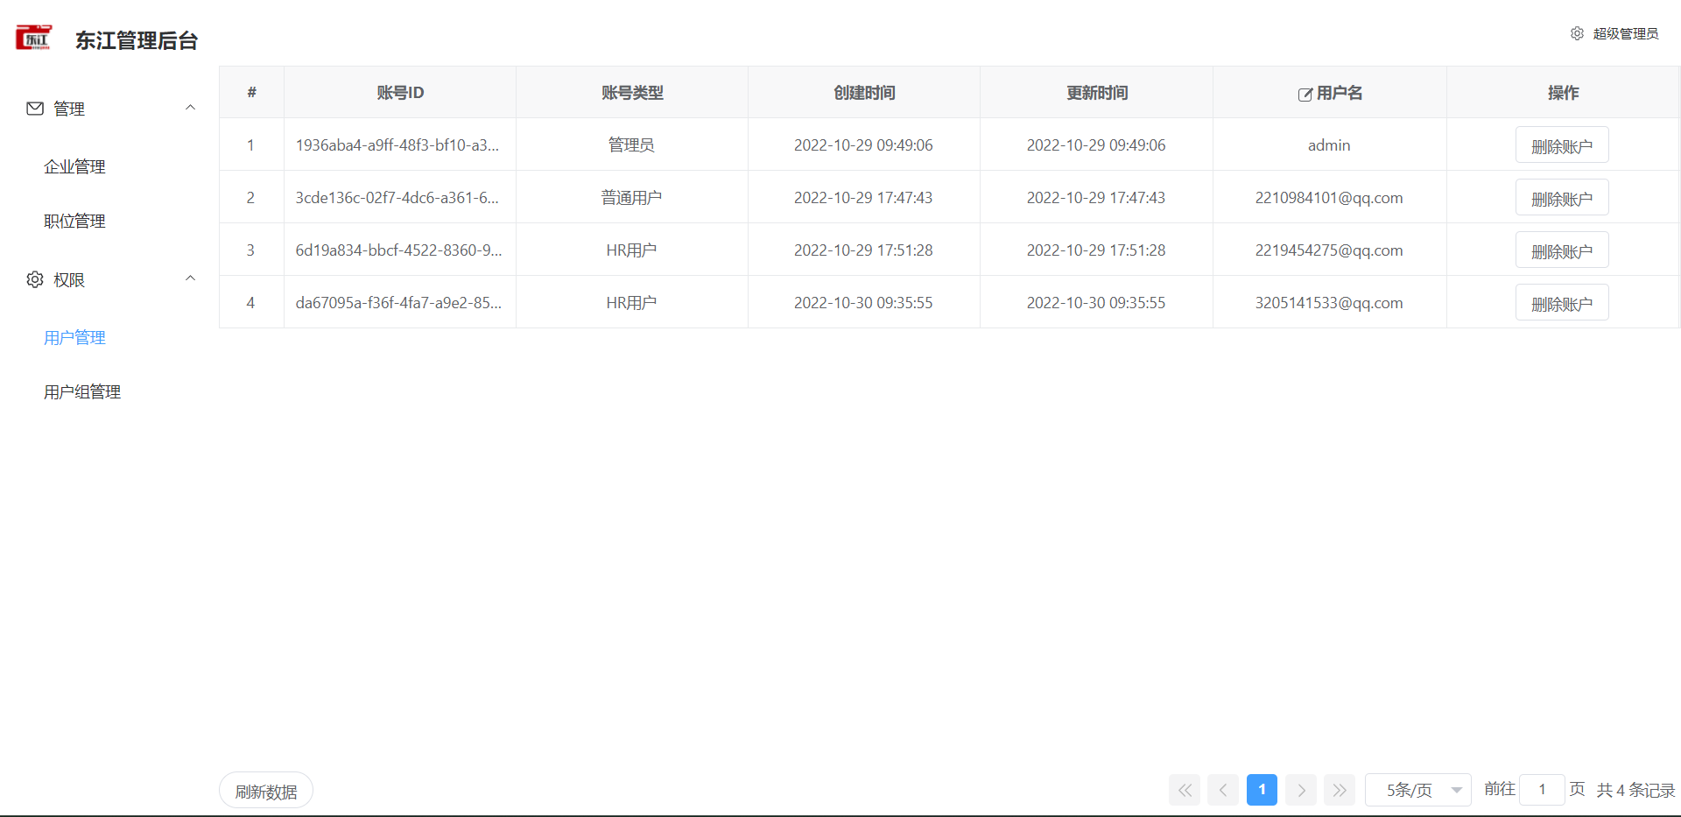Click the 东江 logo in top-left corner
1681x817 pixels.
coord(33,37)
